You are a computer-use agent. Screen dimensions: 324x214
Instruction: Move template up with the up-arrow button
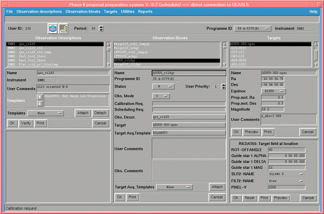40,97
